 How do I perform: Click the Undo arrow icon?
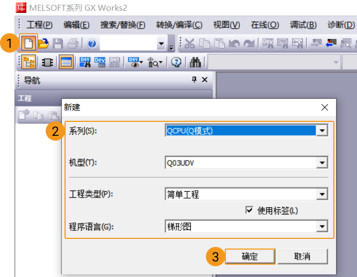234,43
